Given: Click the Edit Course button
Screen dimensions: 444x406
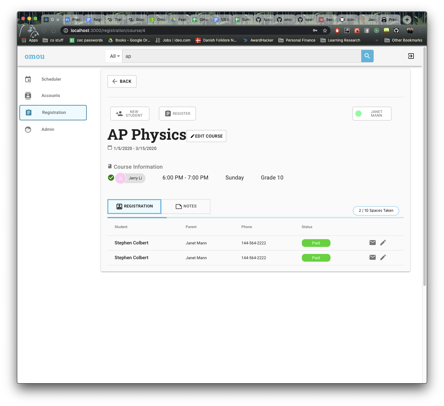Looking at the screenshot, I should pos(206,136).
